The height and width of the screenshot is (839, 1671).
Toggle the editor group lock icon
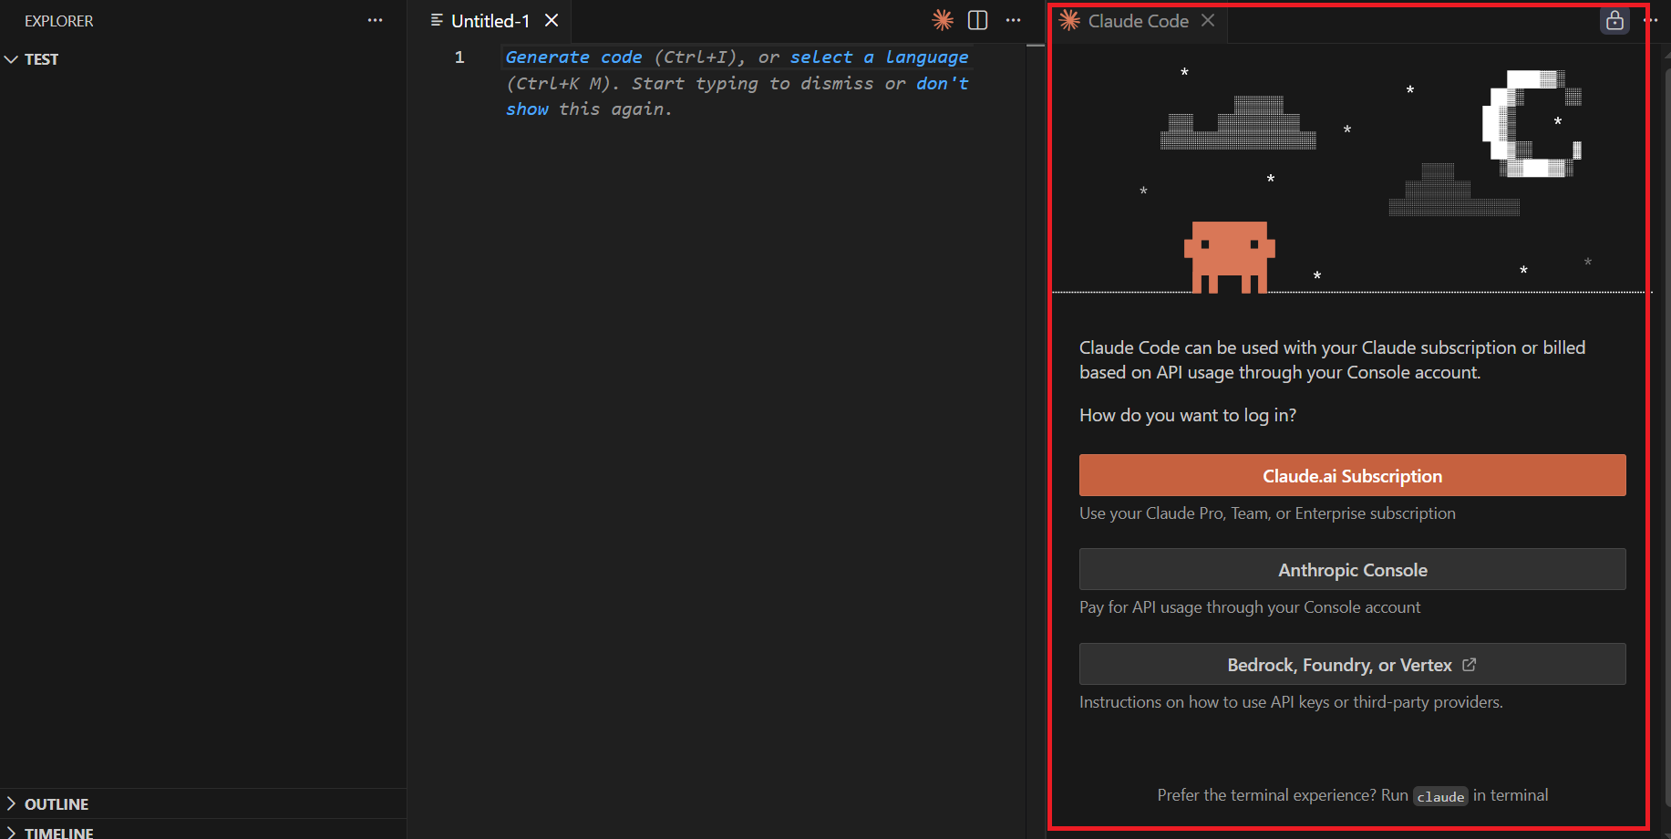1614,20
